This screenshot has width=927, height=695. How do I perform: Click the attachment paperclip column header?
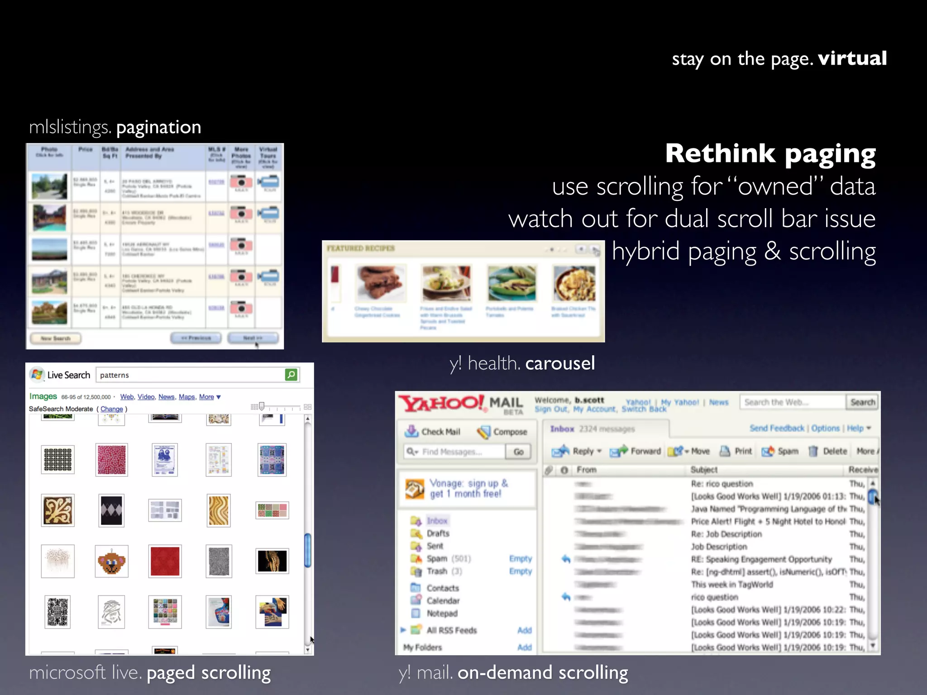(549, 470)
